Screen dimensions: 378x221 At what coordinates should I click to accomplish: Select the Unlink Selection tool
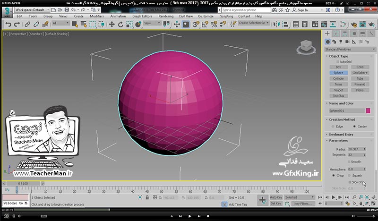(x=36, y=25)
